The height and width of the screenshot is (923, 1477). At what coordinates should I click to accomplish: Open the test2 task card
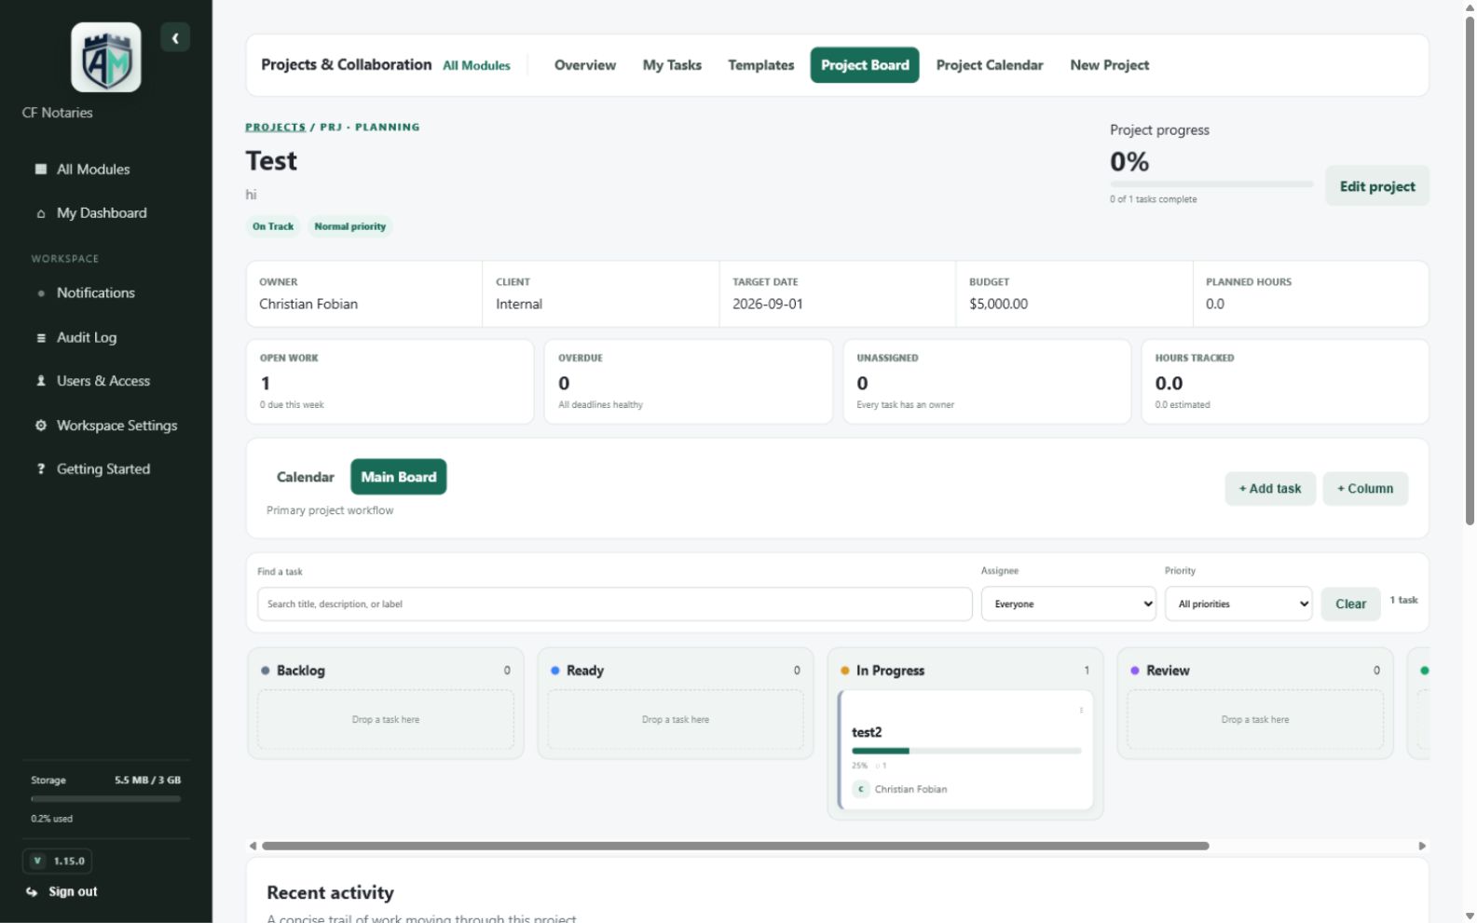pyautogui.click(x=965, y=751)
